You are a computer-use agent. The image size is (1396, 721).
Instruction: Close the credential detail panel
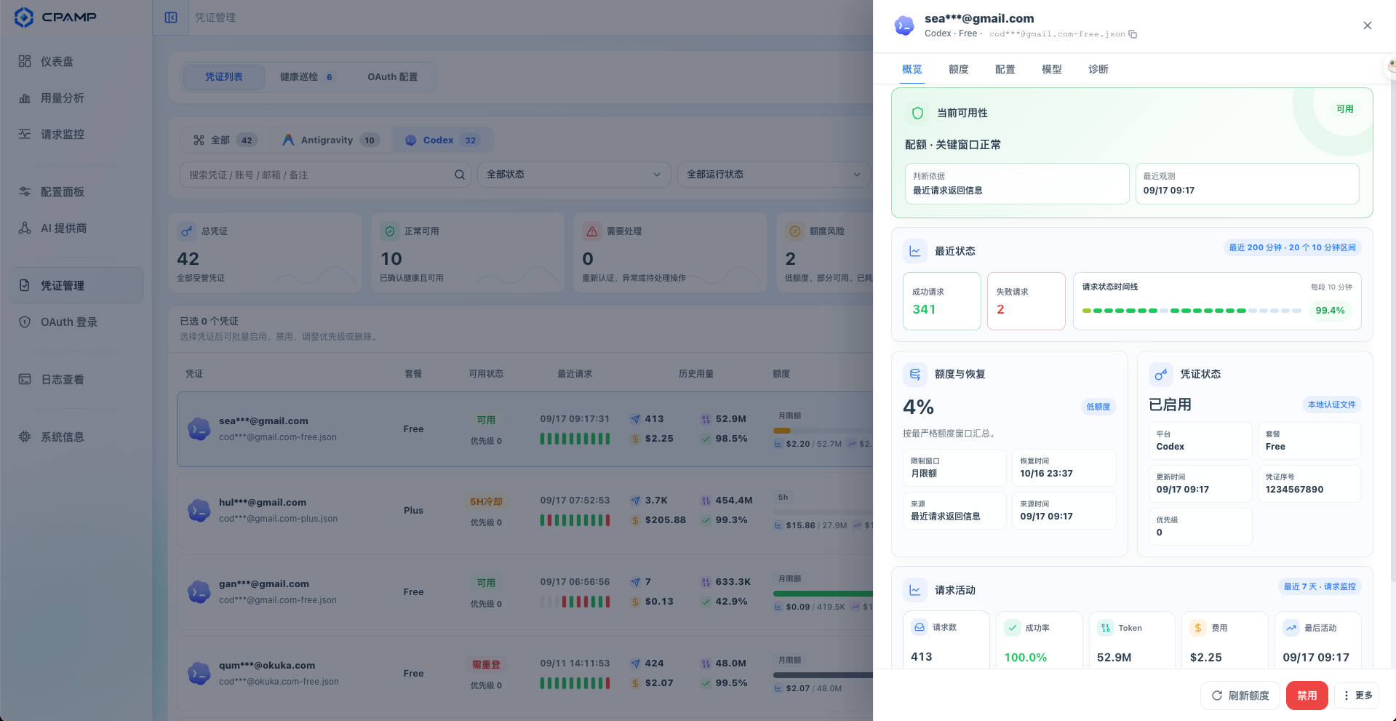click(x=1368, y=25)
